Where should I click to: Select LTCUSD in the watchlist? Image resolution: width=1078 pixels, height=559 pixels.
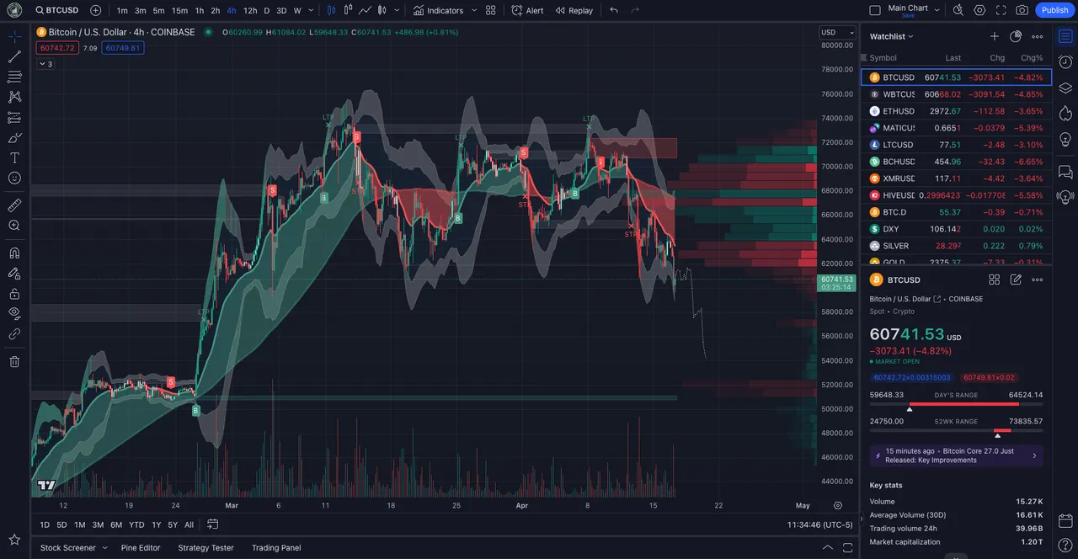(956, 145)
